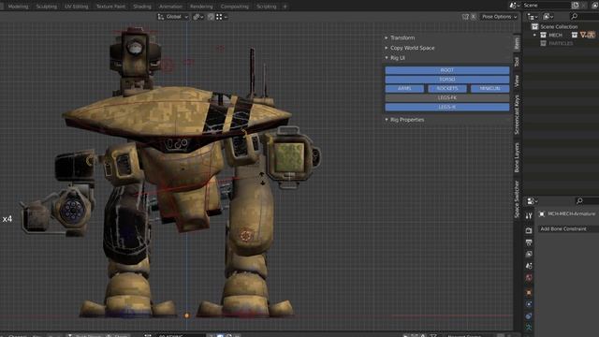599x337 pixels.
Task: Click the new scene icon beside Scene field
Action: [x=576, y=6]
